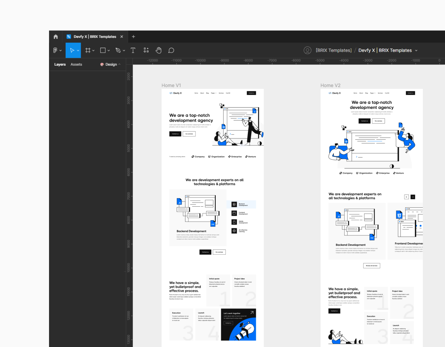
Task: Select the Text tool
Action: point(133,50)
